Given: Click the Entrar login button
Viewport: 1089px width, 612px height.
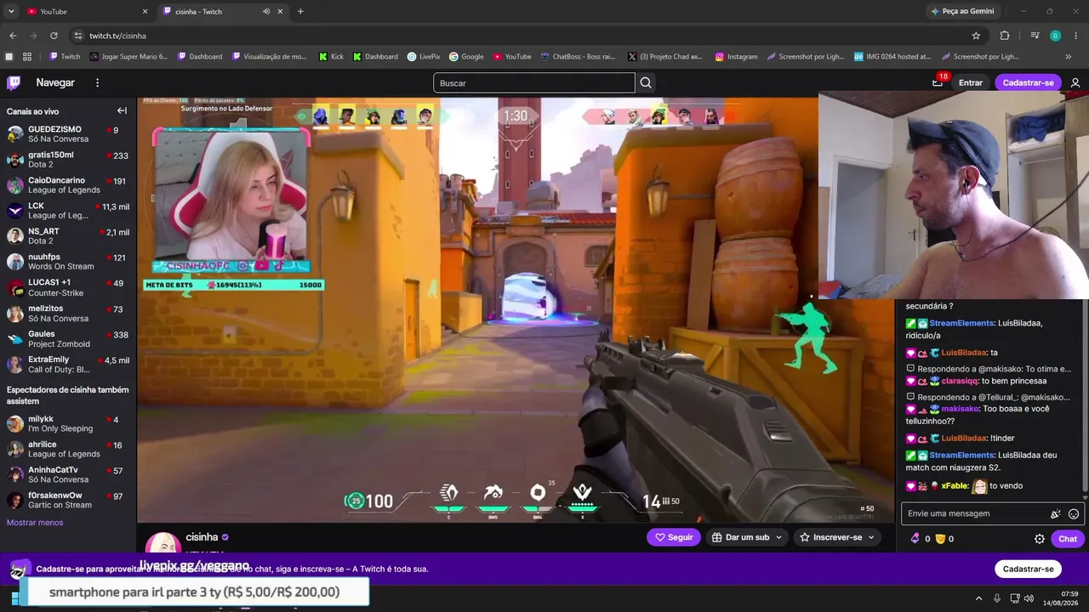Looking at the screenshot, I should [971, 82].
